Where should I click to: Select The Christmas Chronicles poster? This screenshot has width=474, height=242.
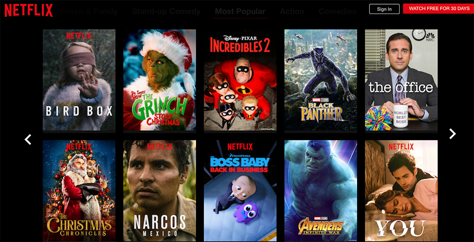pyautogui.click(x=79, y=191)
